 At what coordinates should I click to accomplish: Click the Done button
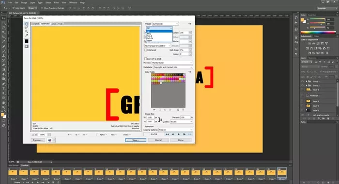(x=181, y=140)
